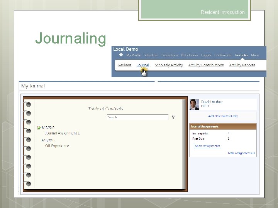Go to the home icon in Local Demo
The width and height of the screenshot is (278, 208).
point(121,55)
